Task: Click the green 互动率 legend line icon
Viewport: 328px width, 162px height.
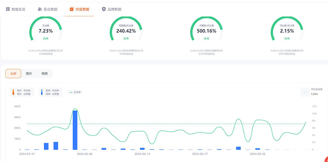Action: point(71,92)
